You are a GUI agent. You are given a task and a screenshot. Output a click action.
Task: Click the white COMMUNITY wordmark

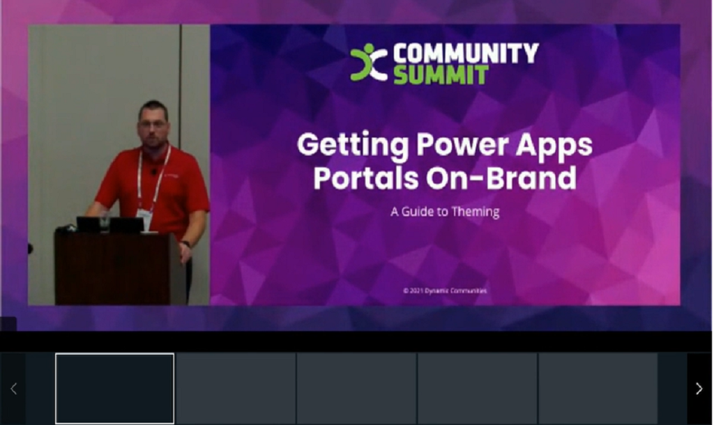[x=467, y=52]
